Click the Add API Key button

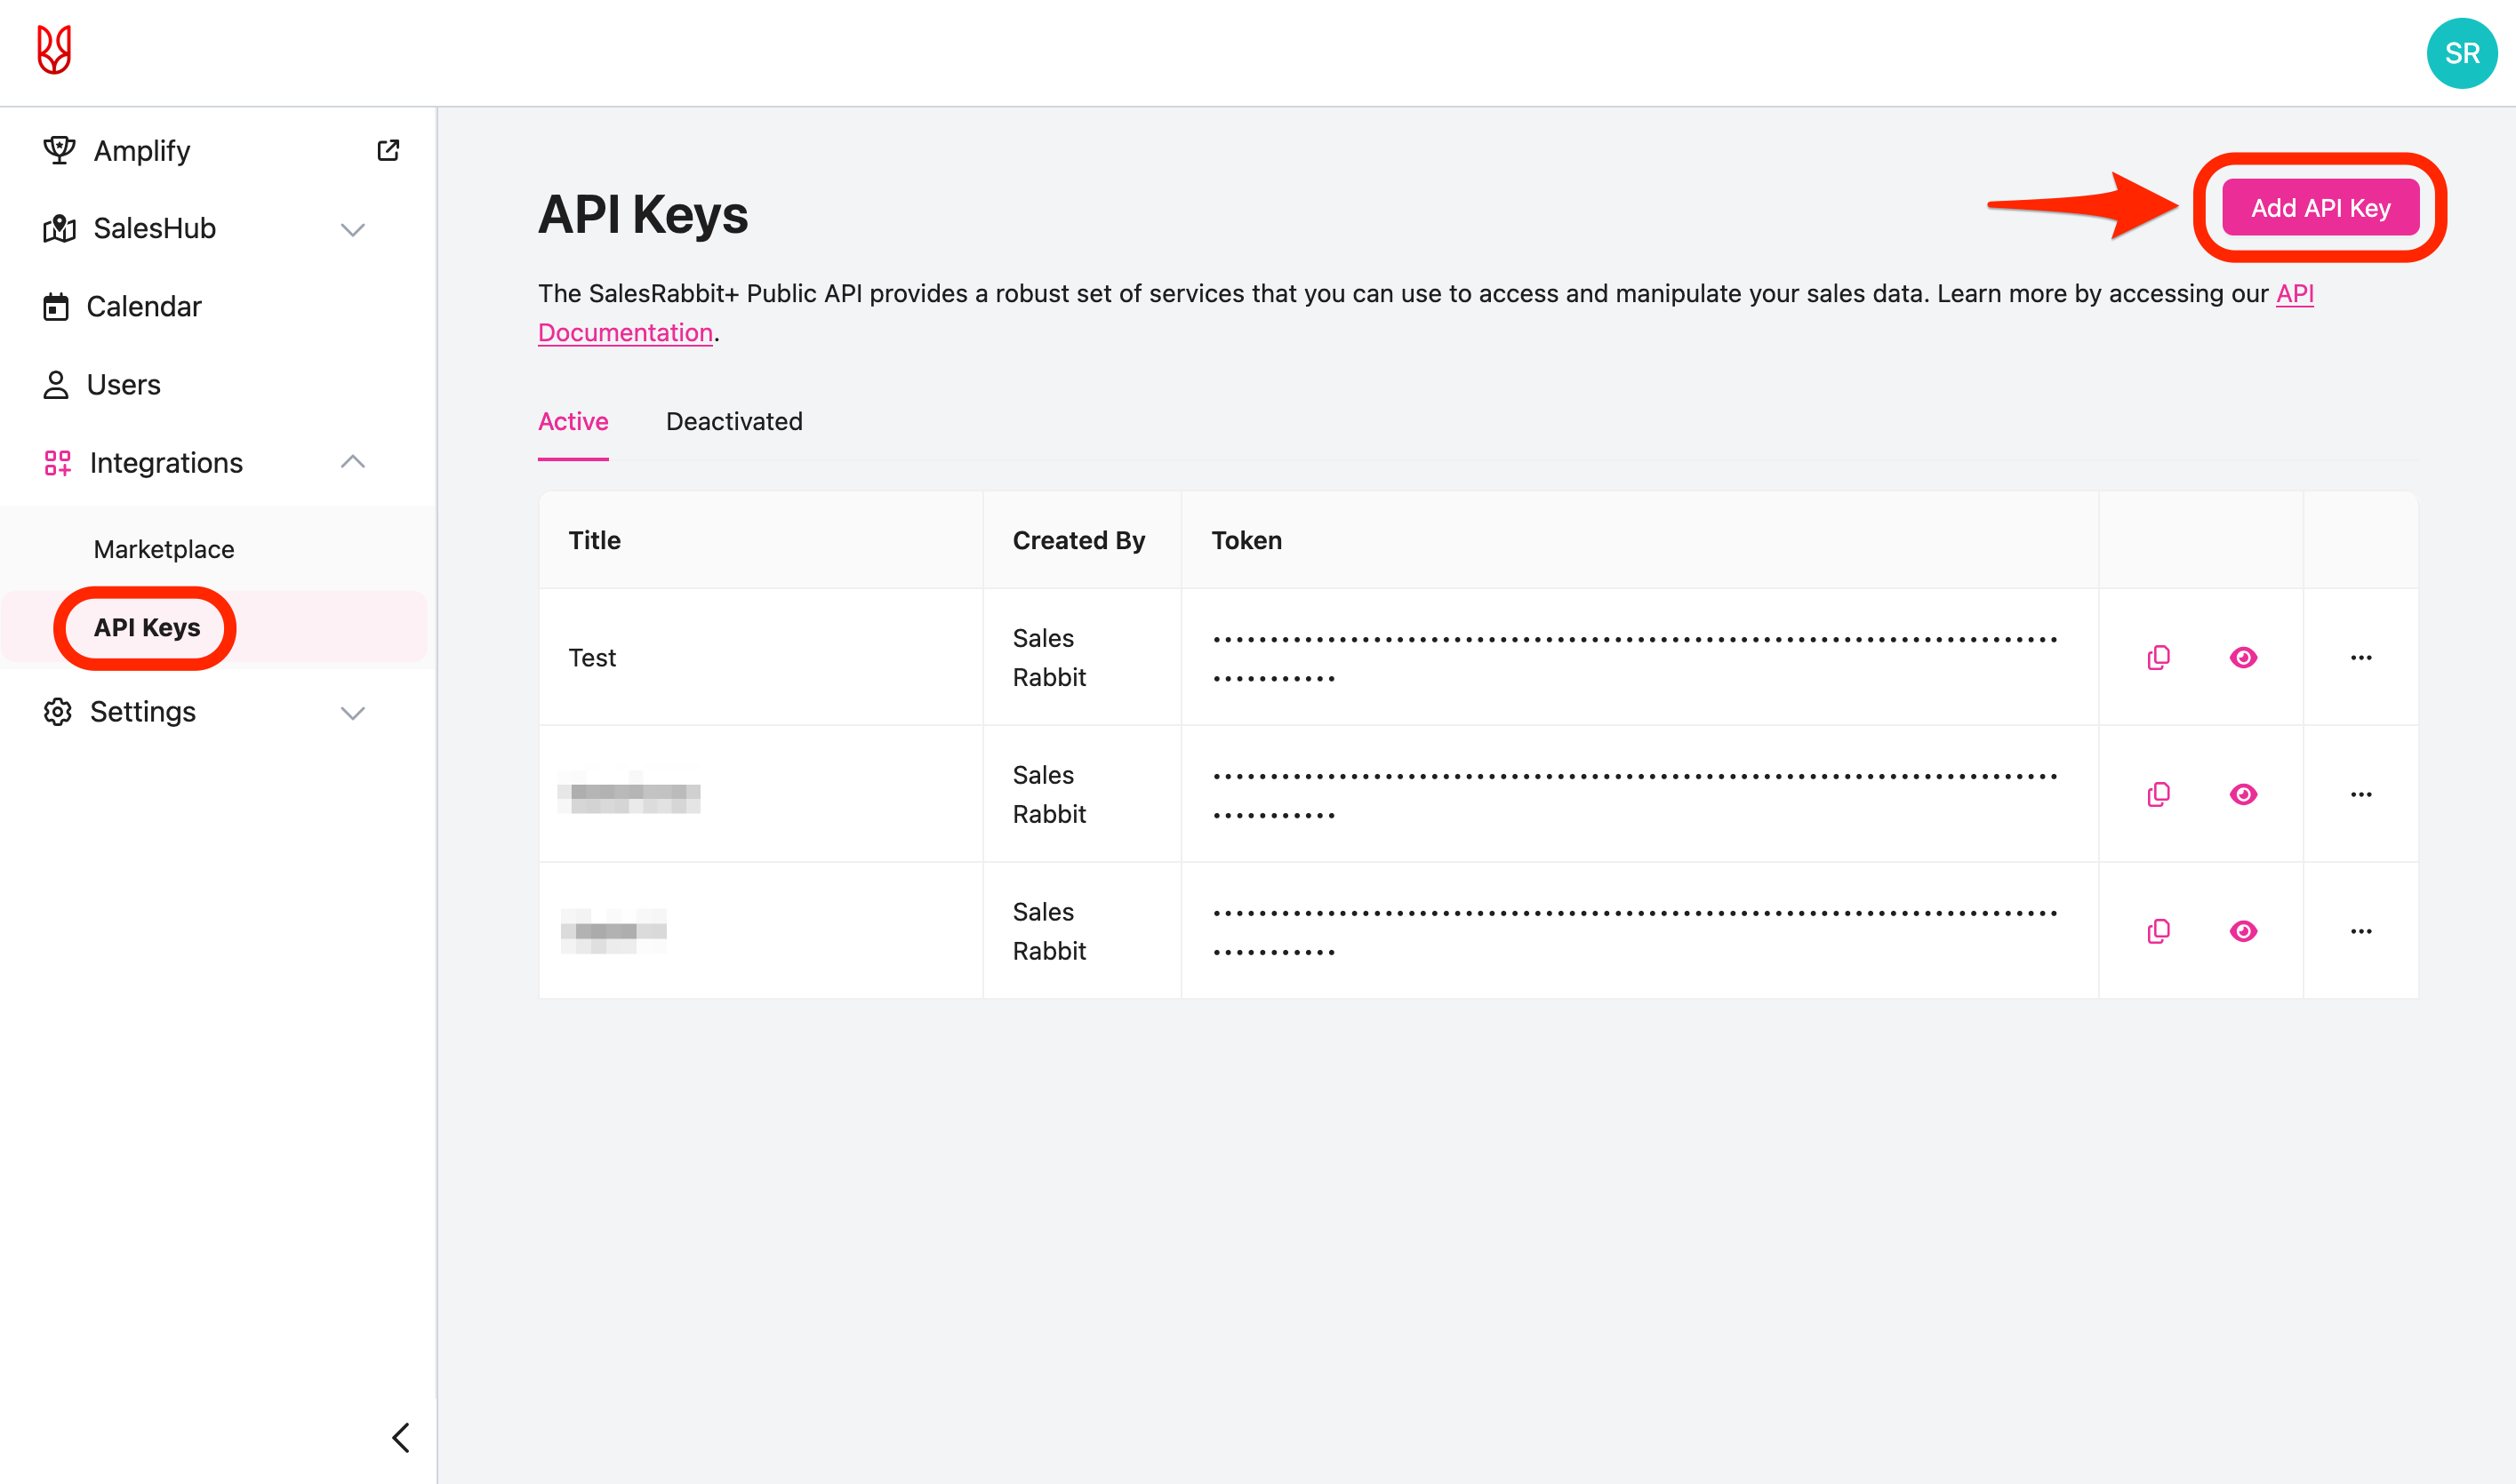(2319, 208)
